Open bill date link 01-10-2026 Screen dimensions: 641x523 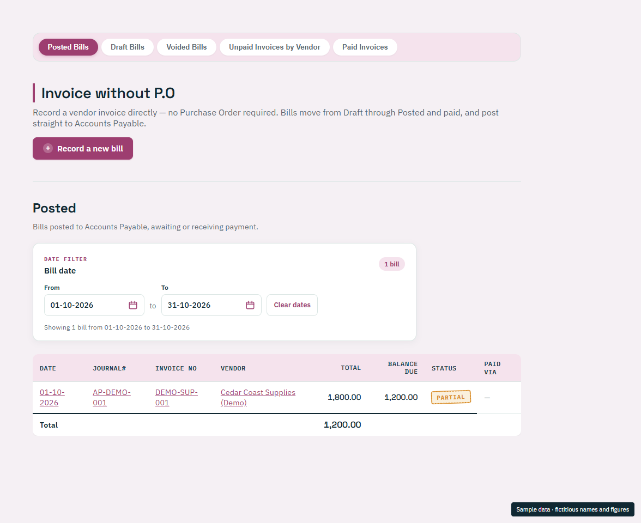pos(52,397)
